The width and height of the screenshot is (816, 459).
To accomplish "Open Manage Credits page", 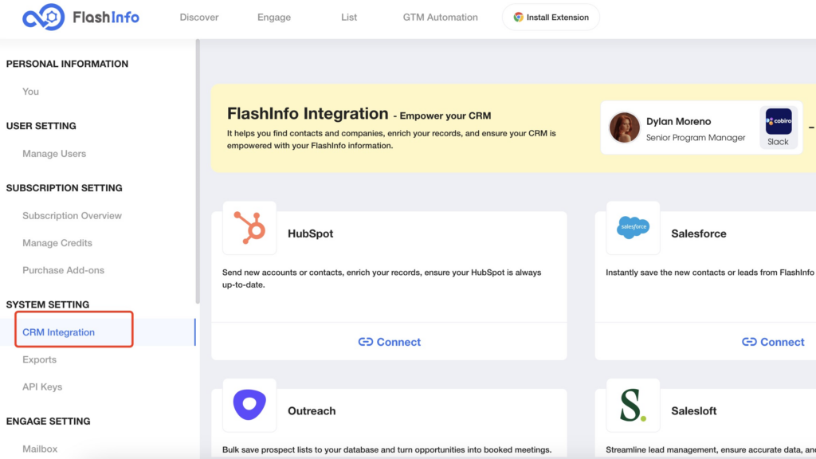I will (57, 243).
